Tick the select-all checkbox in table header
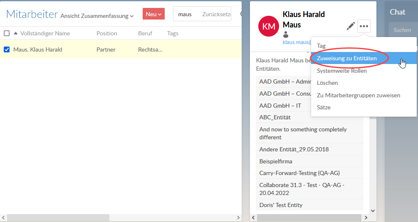Image resolution: width=418 pixels, height=222 pixels. point(7,33)
